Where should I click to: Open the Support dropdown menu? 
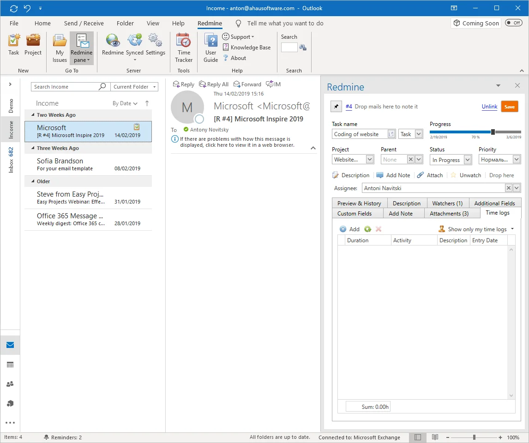click(x=238, y=37)
